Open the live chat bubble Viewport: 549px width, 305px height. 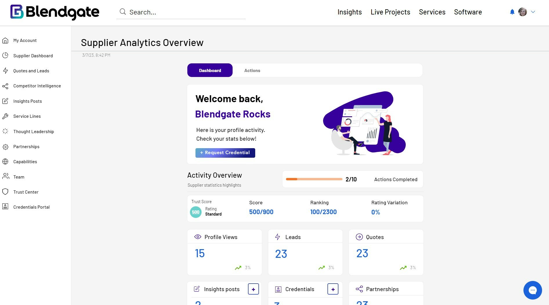click(532, 290)
